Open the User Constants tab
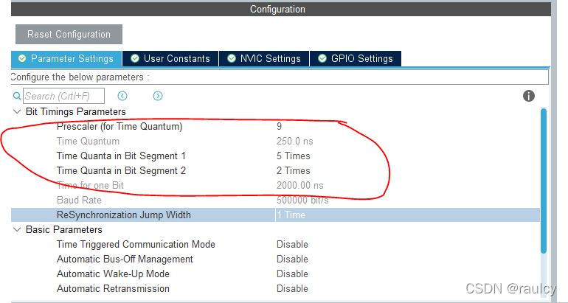This screenshot has height=303, width=568. 170,59
